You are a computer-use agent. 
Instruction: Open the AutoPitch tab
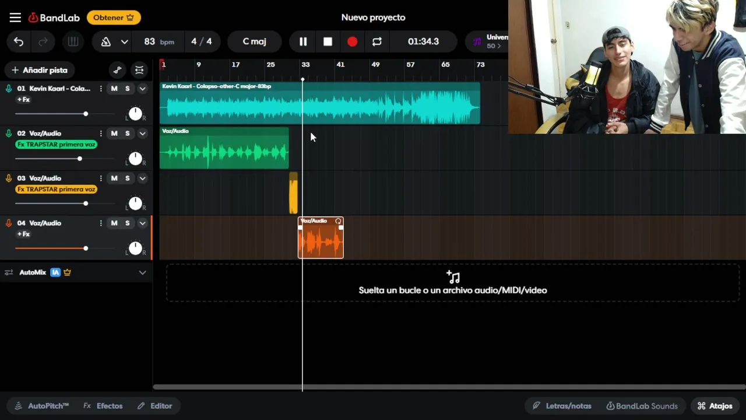42,406
